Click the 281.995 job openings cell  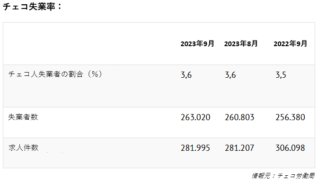click(x=195, y=148)
